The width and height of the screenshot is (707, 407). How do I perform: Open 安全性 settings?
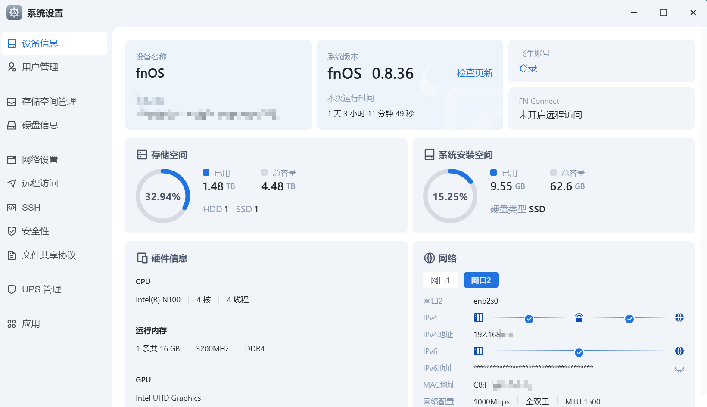pyautogui.click(x=54, y=231)
